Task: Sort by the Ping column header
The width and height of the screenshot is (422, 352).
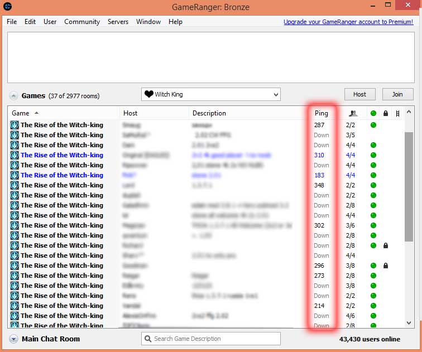Action: point(322,113)
